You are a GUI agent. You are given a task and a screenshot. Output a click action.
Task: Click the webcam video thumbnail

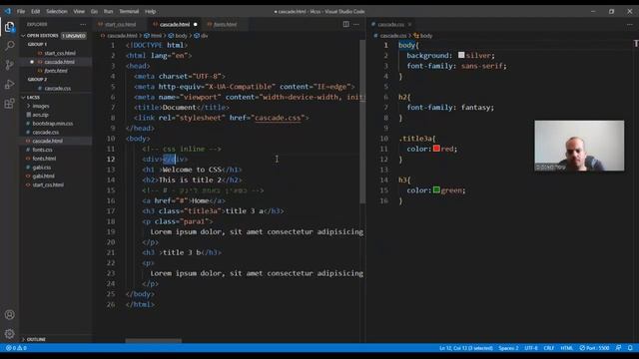(x=579, y=146)
